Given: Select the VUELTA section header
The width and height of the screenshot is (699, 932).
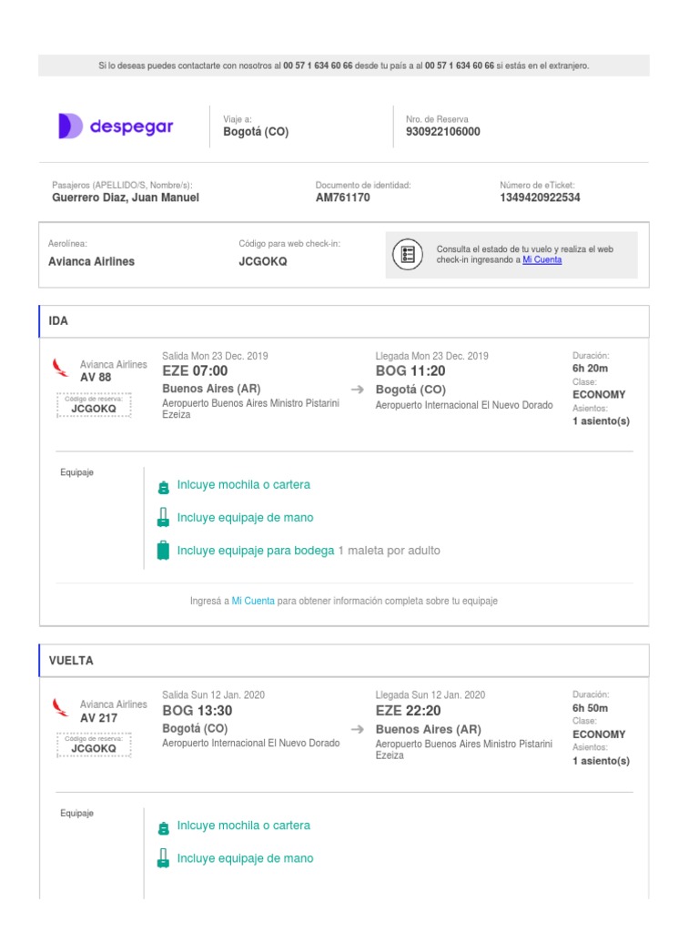Looking at the screenshot, I should pos(344,661).
